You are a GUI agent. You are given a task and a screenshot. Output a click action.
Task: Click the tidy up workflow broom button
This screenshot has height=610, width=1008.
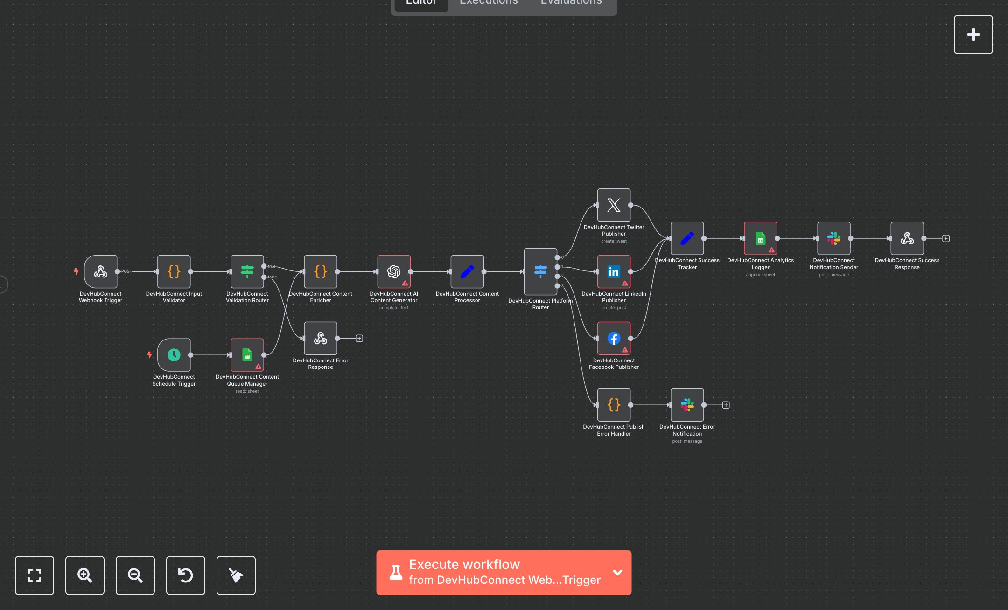236,575
